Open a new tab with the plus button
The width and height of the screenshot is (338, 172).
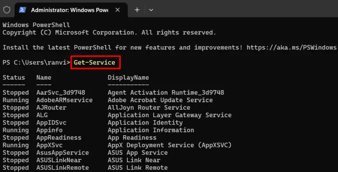[137, 10]
